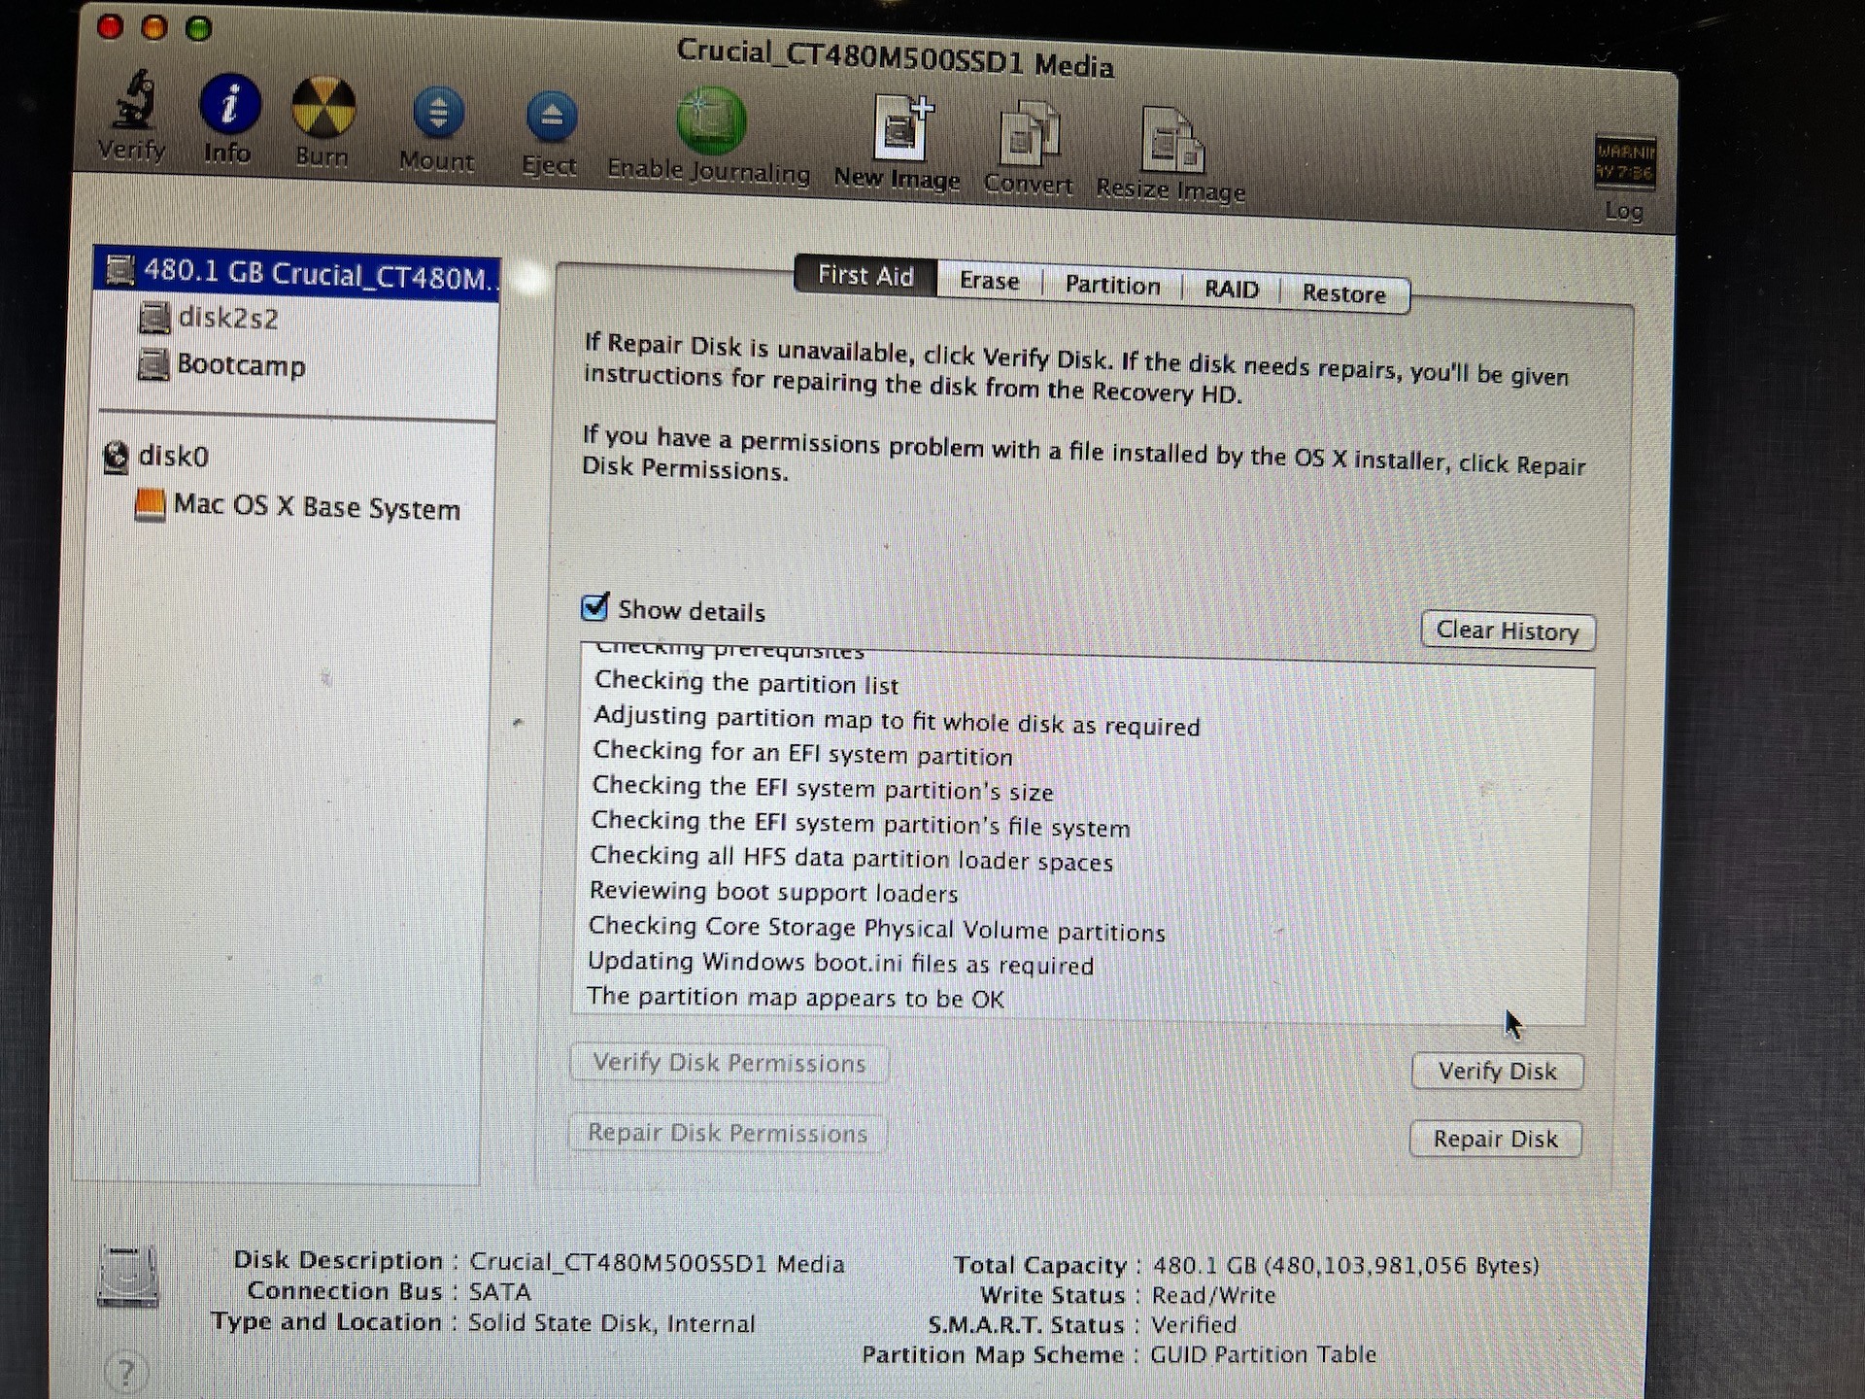Viewport: 1865px width, 1399px height.
Task: Switch to the Restore tab
Action: 1344,291
